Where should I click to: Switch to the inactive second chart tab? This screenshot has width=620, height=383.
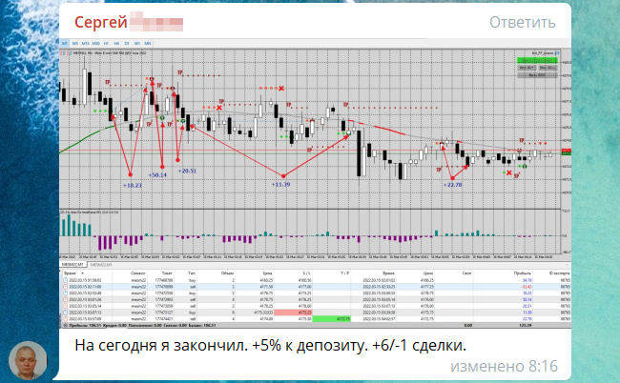tap(101, 265)
